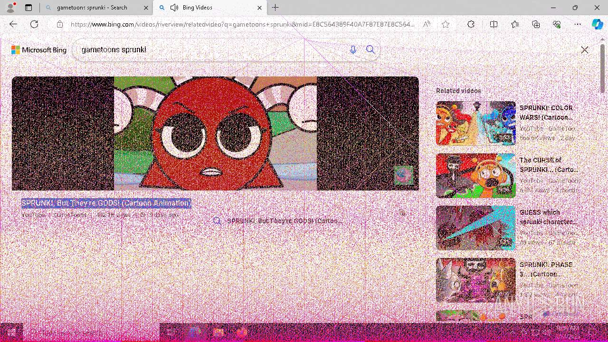Open SPRUNKI: COLOR WARS! thumbnail
Image resolution: width=608 pixels, height=342 pixels.
click(x=475, y=123)
